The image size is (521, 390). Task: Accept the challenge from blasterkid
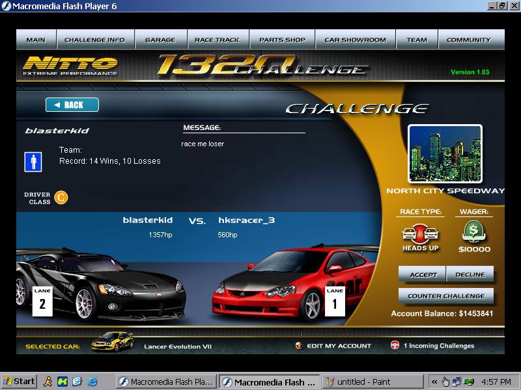[x=422, y=274]
